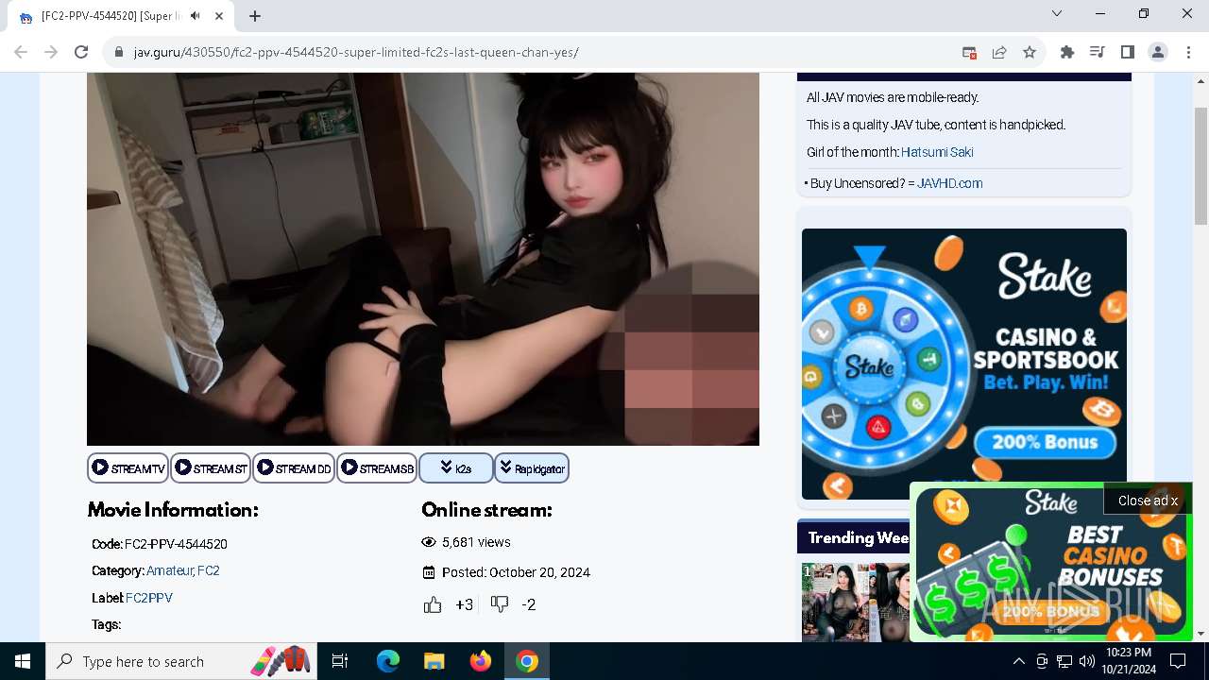1209x680 pixels.
Task: Mute the tab audio speaker icon
Action: pos(195,16)
